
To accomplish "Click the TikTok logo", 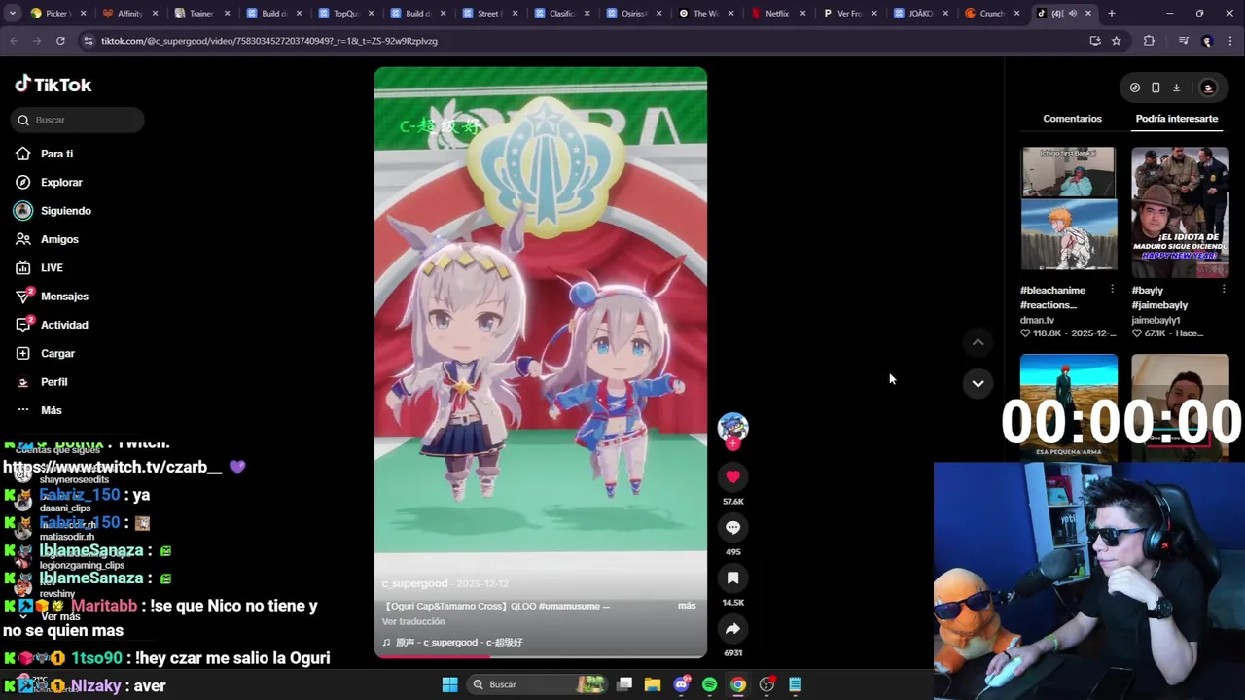I will [53, 85].
